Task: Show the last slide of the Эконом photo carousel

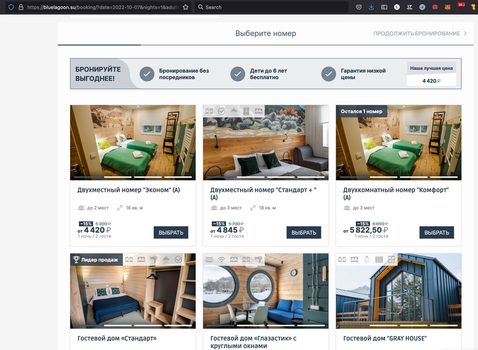Action: [x=178, y=177]
